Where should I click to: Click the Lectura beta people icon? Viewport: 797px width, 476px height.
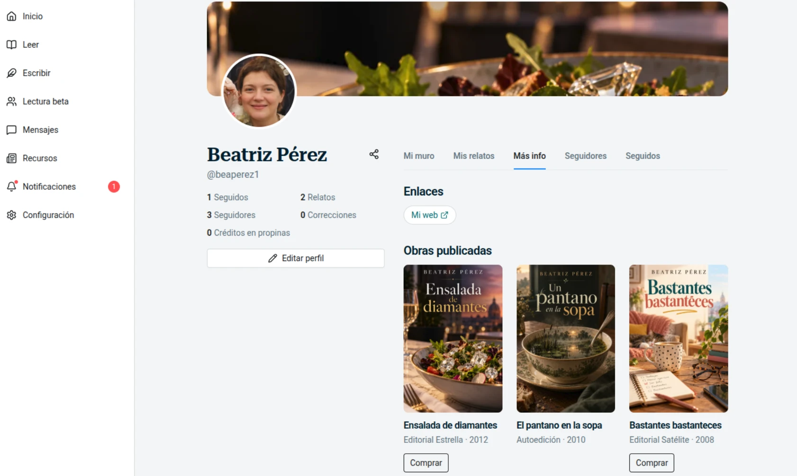point(11,101)
